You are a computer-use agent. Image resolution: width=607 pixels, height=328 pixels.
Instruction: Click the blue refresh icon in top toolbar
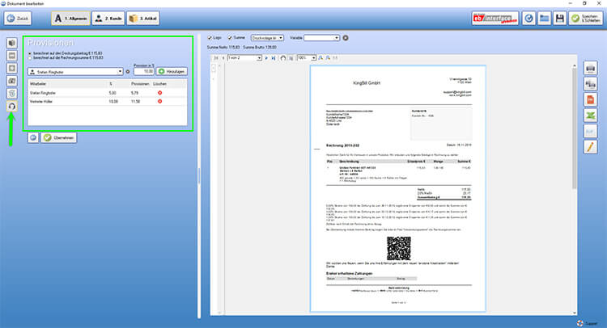(x=528, y=18)
